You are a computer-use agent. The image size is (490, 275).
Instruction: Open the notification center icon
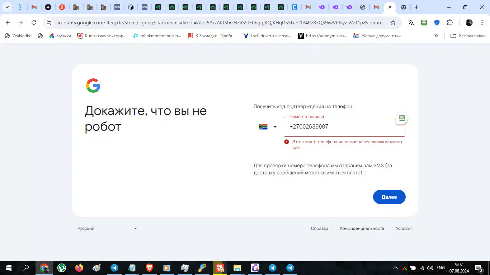click(479, 268)
